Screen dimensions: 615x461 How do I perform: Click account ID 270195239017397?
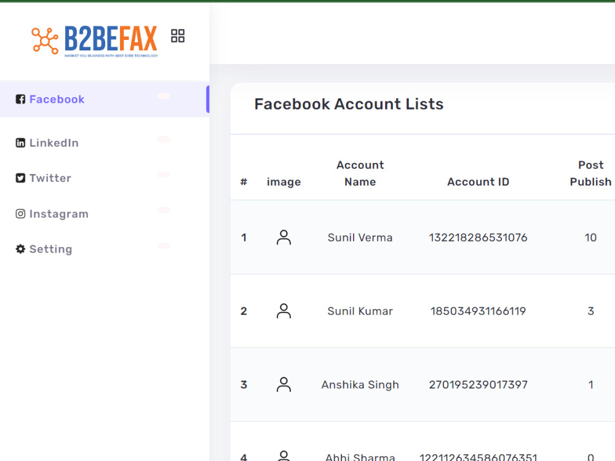coord(478,385)
